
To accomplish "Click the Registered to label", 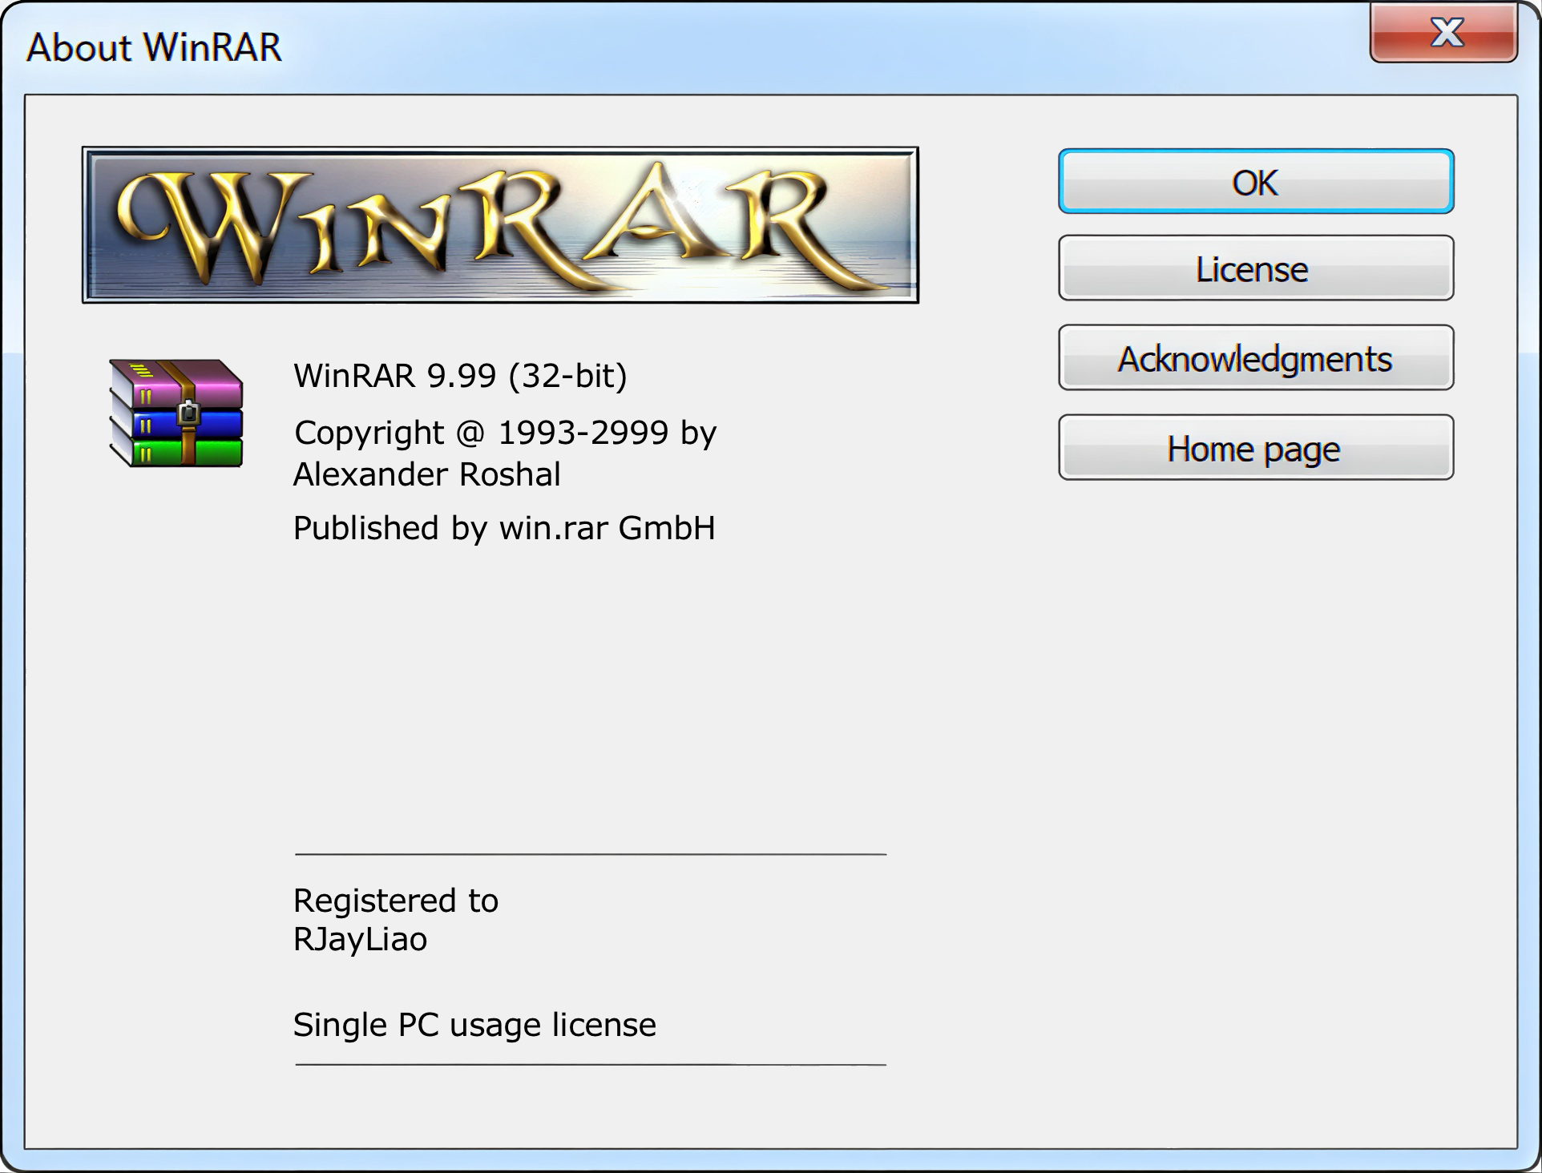I will 395,901.
